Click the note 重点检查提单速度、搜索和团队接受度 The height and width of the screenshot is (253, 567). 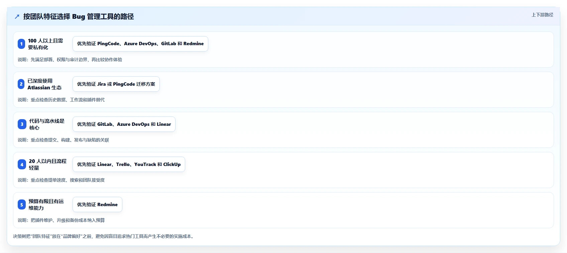pyautogui.click(x=61, y=180)
